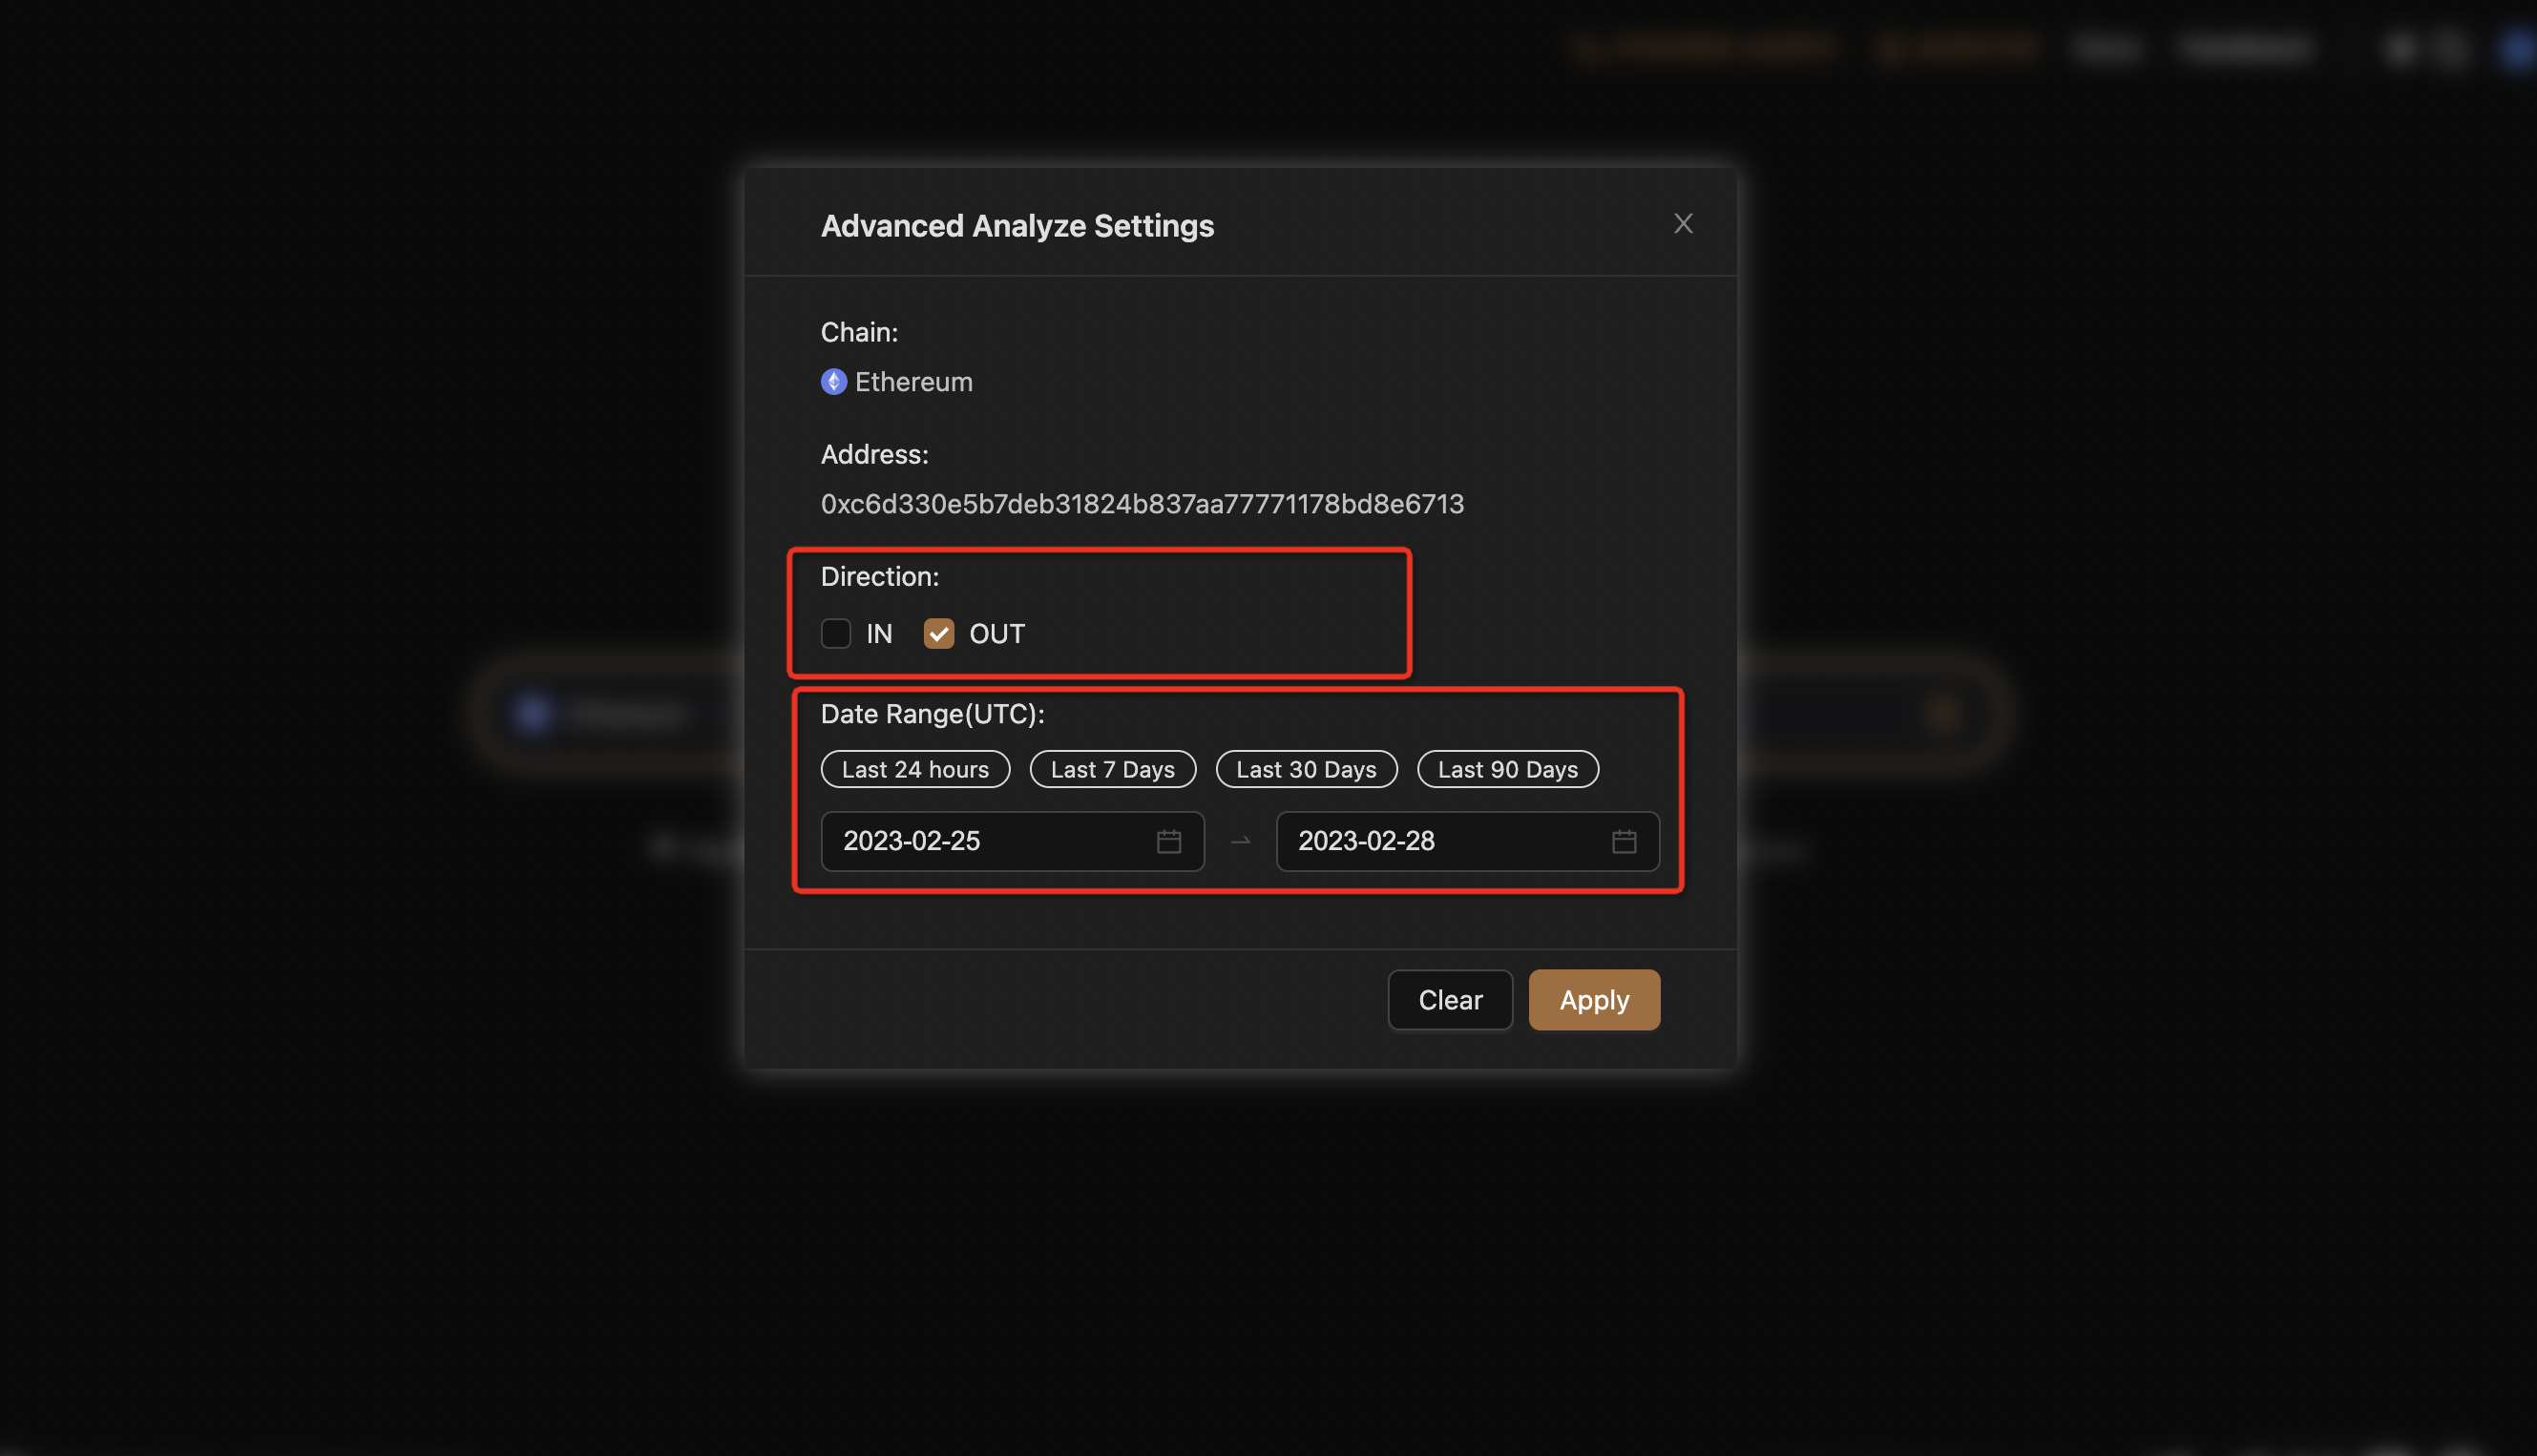Open end date calendar picker icon
The image size is (2537, 1456).
pyautogui.click(x=1624, y=841)
